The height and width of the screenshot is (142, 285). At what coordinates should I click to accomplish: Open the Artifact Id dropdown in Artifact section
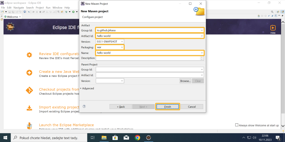(x=202, y=36)
